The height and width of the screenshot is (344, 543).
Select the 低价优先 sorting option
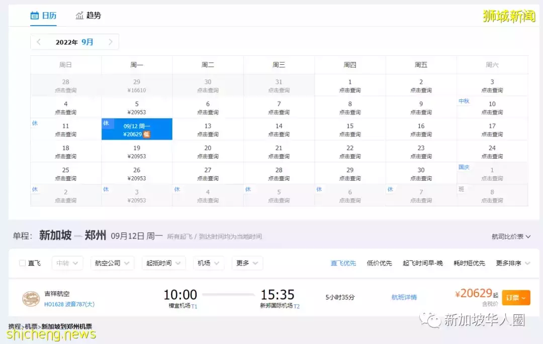380,263
